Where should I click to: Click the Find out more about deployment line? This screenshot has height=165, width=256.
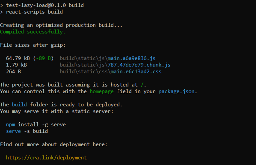[x=54, y=144]
